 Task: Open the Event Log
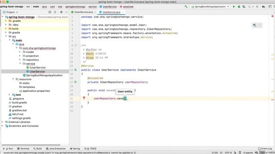(x=265, y=148)
